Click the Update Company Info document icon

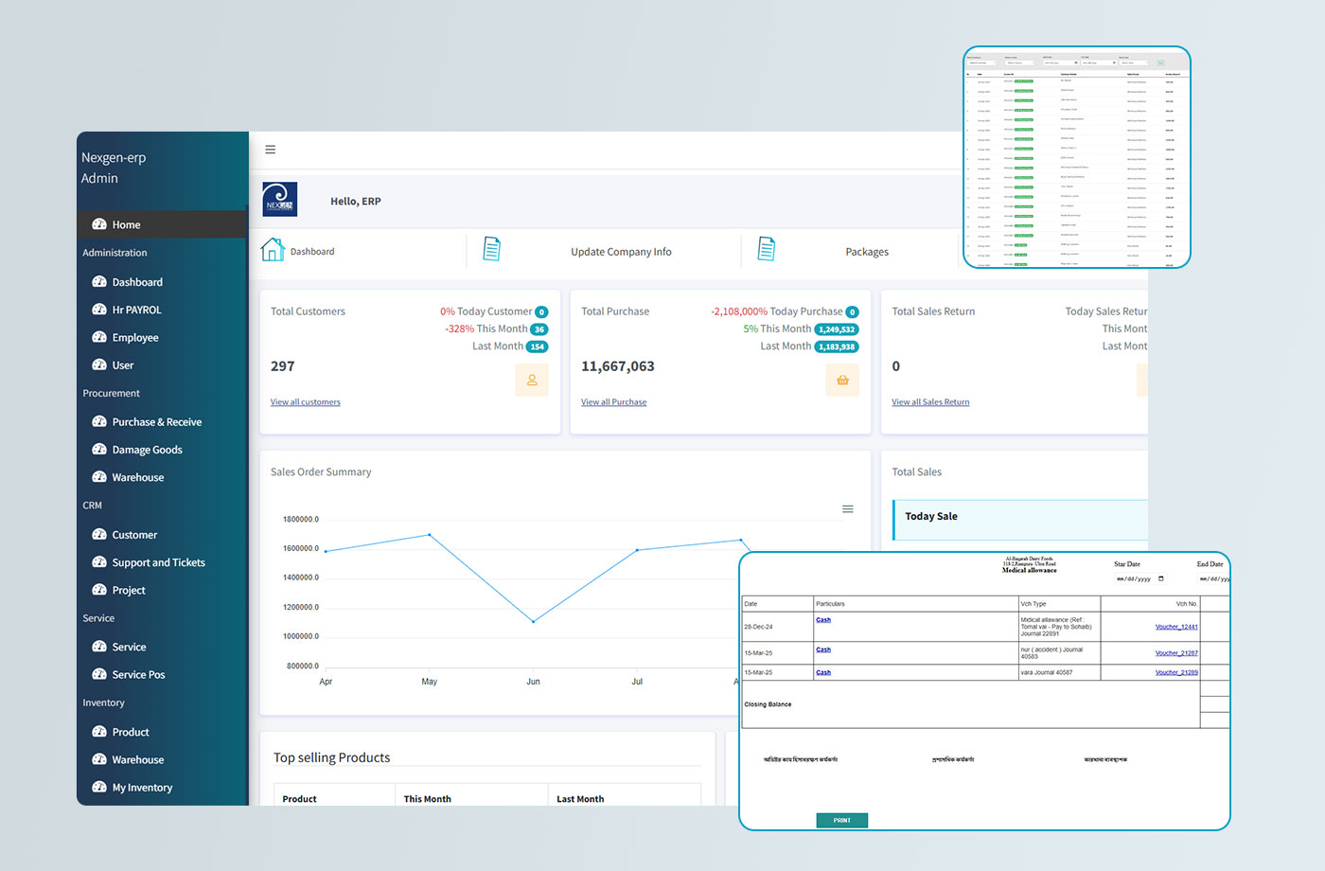pos(491,249)
